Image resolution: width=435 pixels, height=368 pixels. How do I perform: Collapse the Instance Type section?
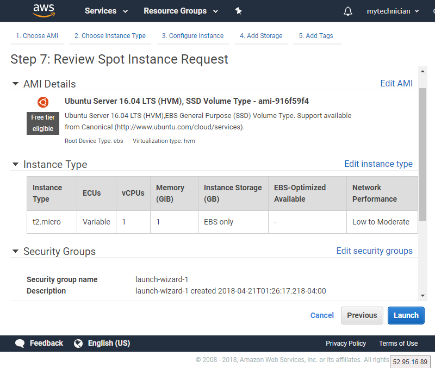(x=15, y=164)
